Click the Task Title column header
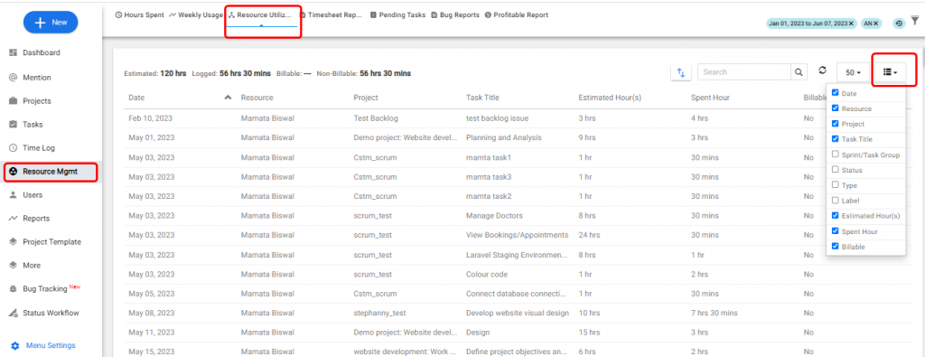The image size is (925, 357). tap(482, 98)
